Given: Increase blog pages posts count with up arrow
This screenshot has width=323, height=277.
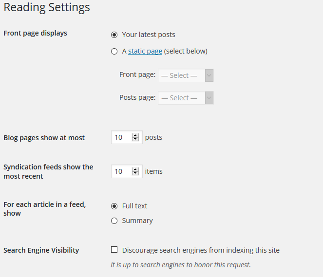Looking at the screenshot, I should tap(135, 135).
